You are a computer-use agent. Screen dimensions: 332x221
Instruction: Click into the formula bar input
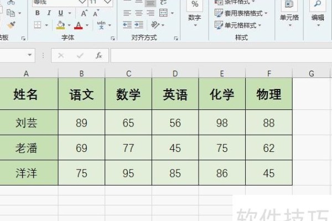point(221,55)
